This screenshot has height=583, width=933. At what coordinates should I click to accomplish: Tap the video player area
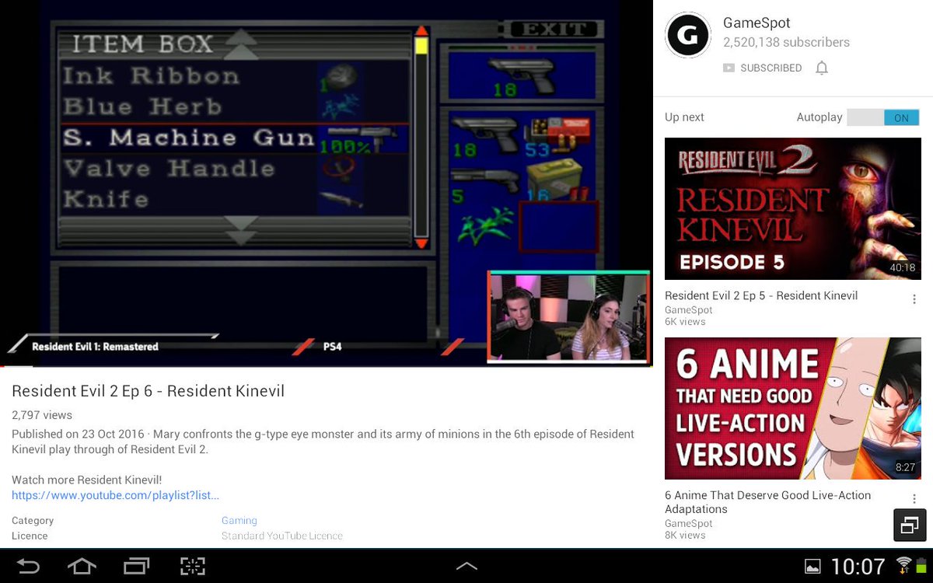[327, 183]
